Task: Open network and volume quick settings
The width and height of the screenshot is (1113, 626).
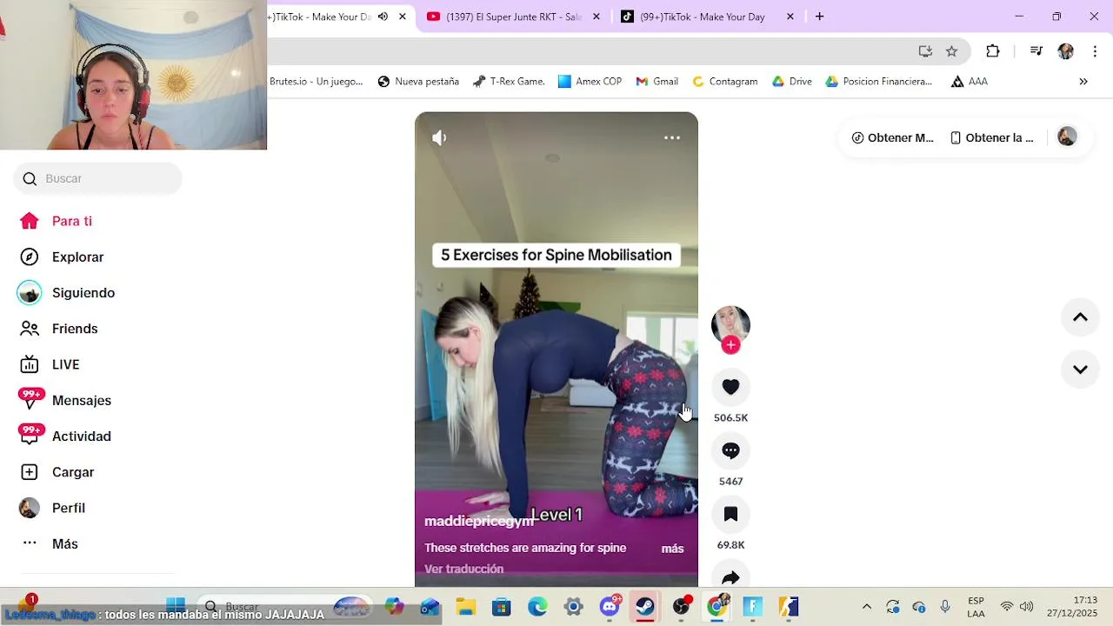Action: click(x=1016, y=607)
